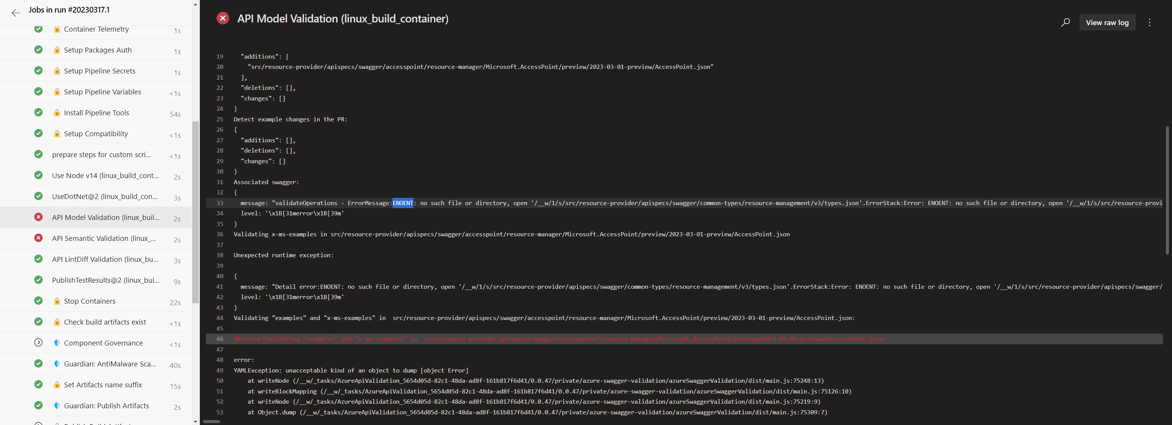
Task: Click the highlighted ENOENT text on line 33
Action: click(x=403, y=203)
